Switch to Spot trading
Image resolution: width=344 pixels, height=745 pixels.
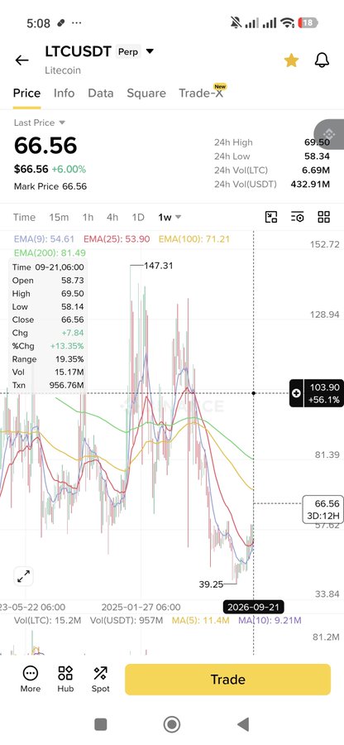(x=101, y=680)
